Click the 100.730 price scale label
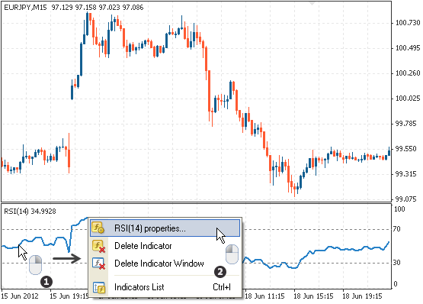This screenshot has height=304, width=423. pos(408,23)
